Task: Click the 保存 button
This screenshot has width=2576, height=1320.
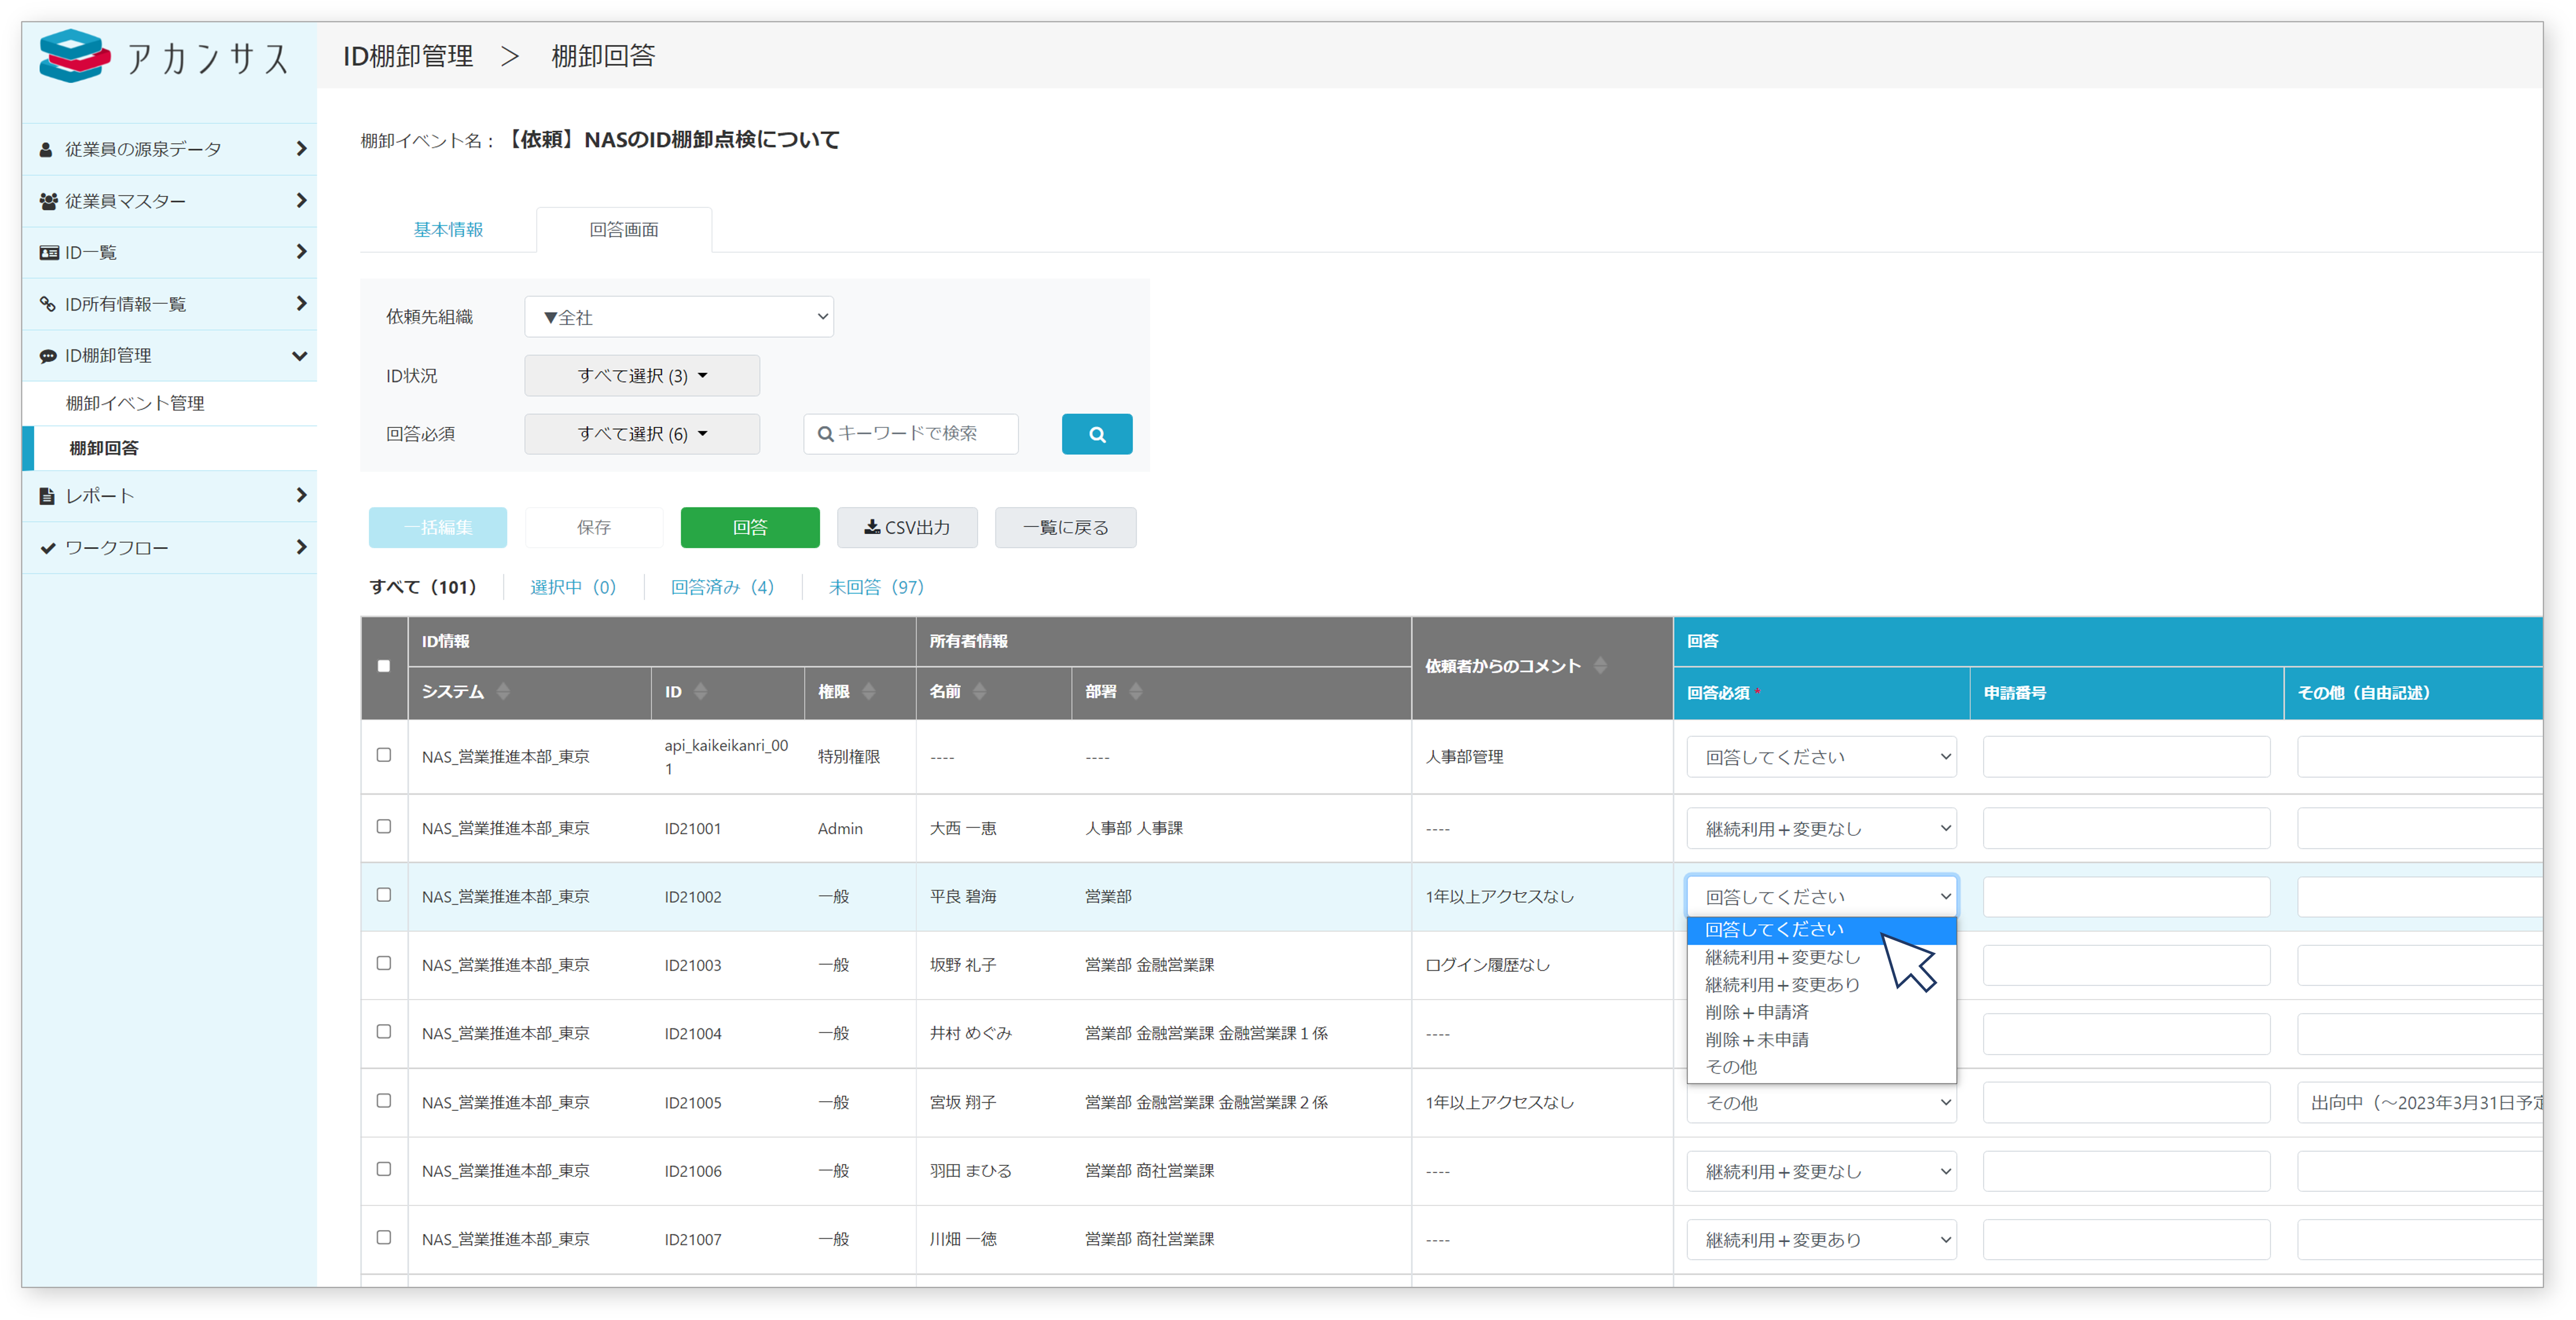Action: [593, 527]
